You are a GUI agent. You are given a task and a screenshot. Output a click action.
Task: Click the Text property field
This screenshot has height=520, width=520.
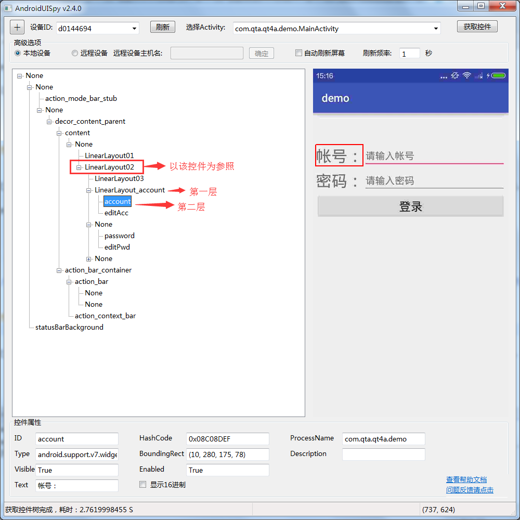click(x=76, y=486)
